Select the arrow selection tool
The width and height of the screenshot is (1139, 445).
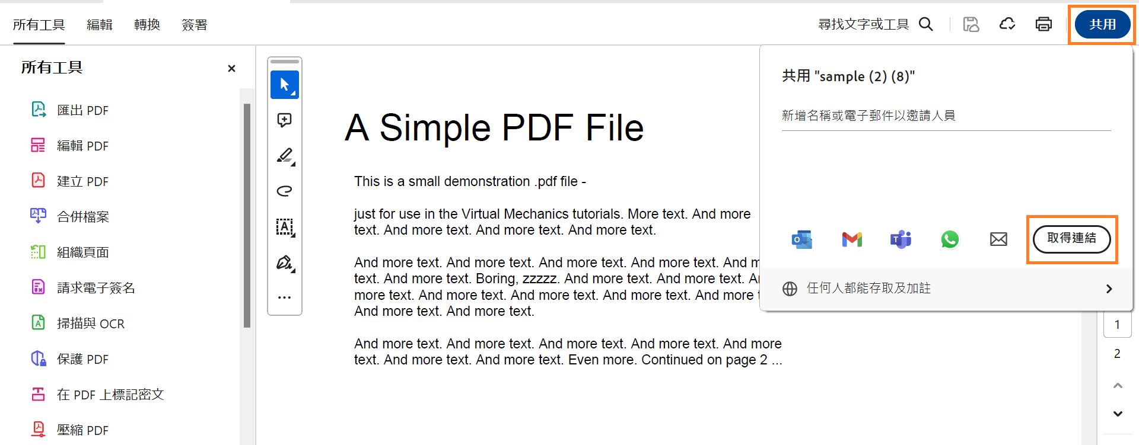coord(284,85)
